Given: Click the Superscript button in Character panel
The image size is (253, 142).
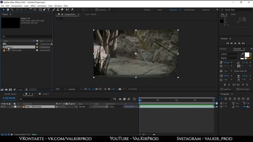Looking at the screenshot, I should click(243, 85).
